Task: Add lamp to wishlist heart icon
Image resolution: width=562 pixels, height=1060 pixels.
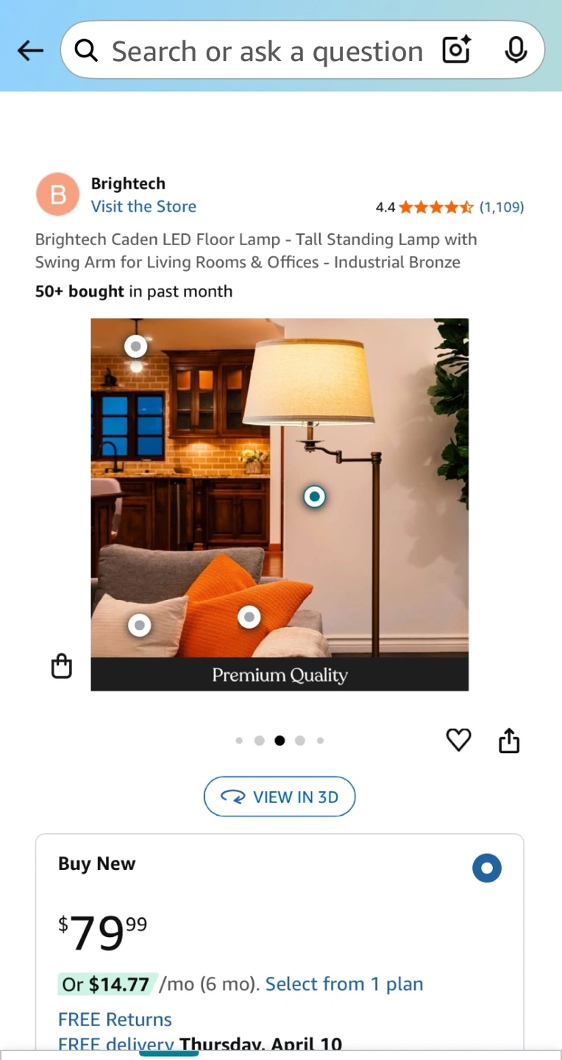Action: 458,740
